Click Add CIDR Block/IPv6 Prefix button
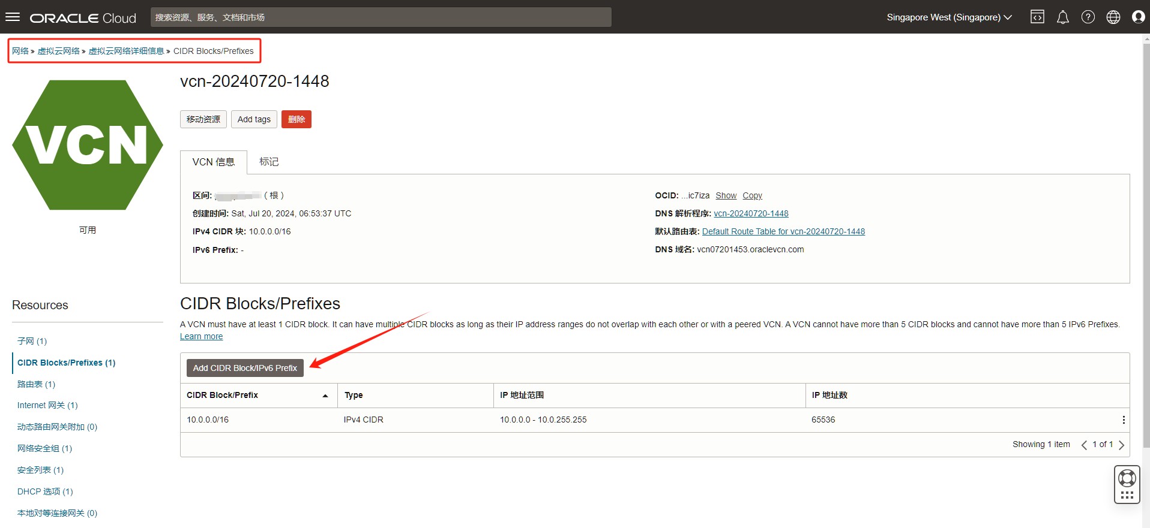This screenshot has height=528, width=1150. point(245,368)
